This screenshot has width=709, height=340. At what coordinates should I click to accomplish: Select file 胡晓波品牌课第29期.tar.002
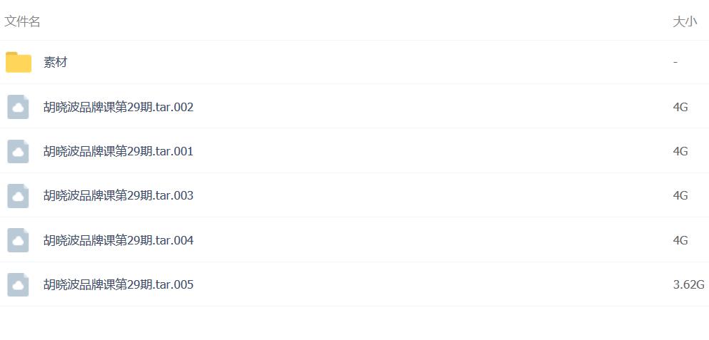[119, 107]
